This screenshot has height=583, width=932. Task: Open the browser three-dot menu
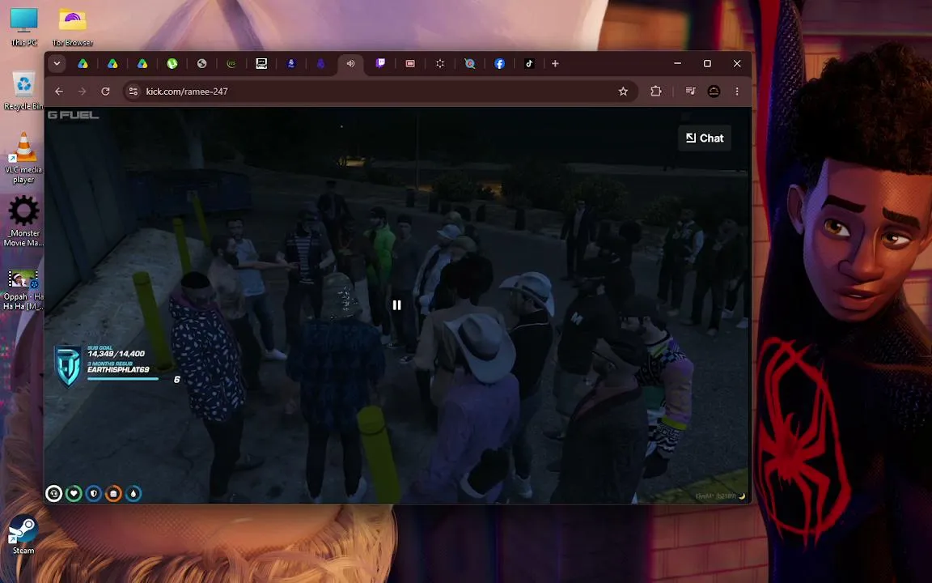click(737, 91)
